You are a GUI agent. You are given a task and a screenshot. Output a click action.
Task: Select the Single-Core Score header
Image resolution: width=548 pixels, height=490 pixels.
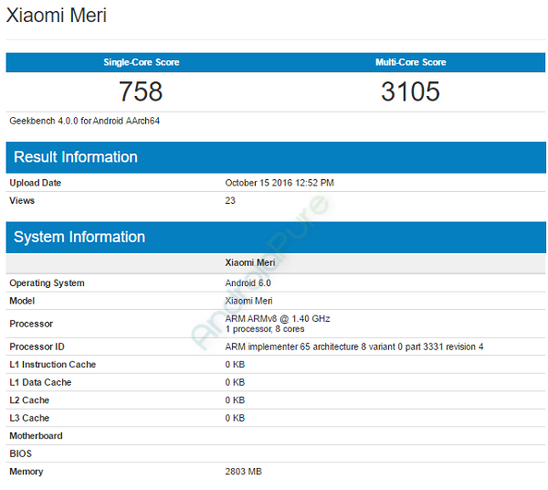click(142, 62)
